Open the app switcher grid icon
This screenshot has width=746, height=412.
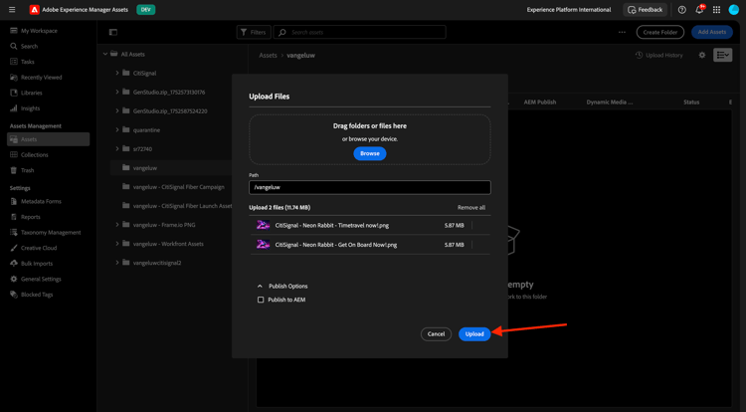click(716, 10)
